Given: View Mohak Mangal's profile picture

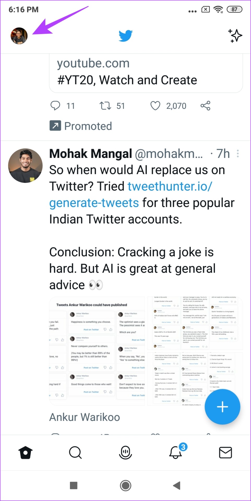Looking at the screenshot, I should click(25, 165).
